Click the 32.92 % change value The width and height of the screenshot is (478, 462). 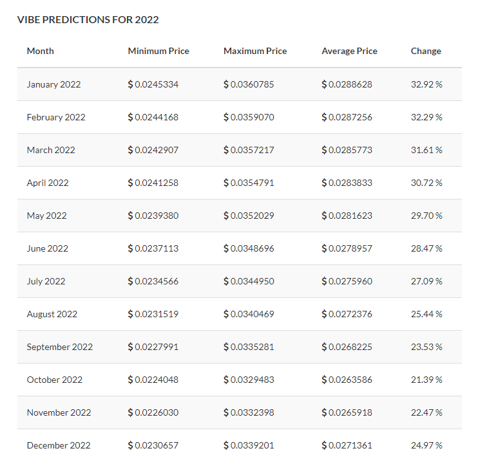pos(426,84)
